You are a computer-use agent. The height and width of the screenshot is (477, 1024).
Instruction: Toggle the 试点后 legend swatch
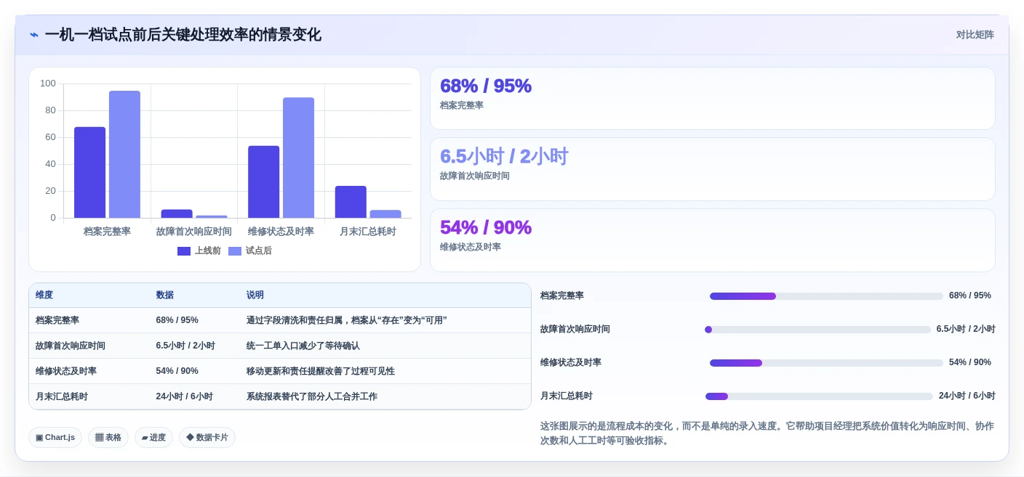pyautogui.click(x=235, y=251)
